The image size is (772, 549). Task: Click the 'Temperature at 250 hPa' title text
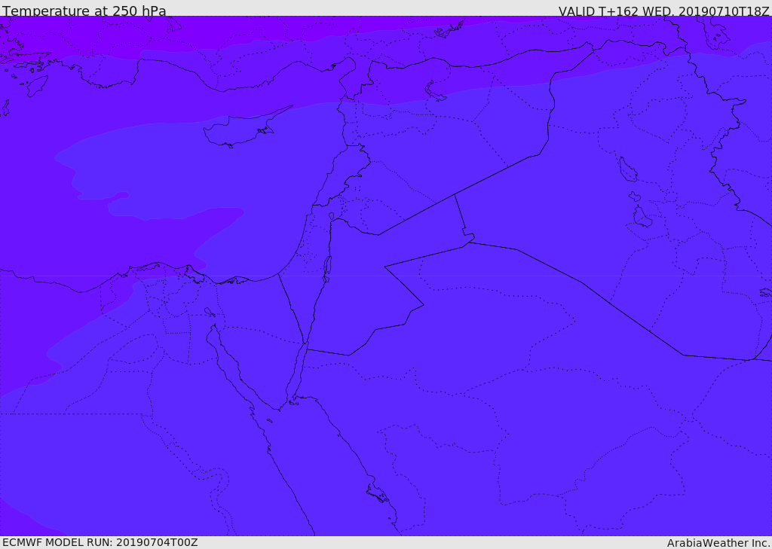coord(84,11)
